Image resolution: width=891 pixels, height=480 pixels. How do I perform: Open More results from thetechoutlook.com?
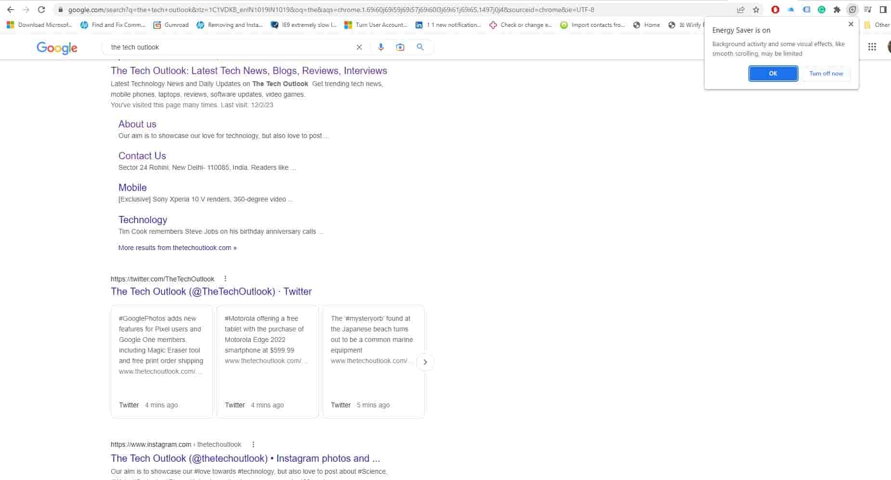[177, 248]
